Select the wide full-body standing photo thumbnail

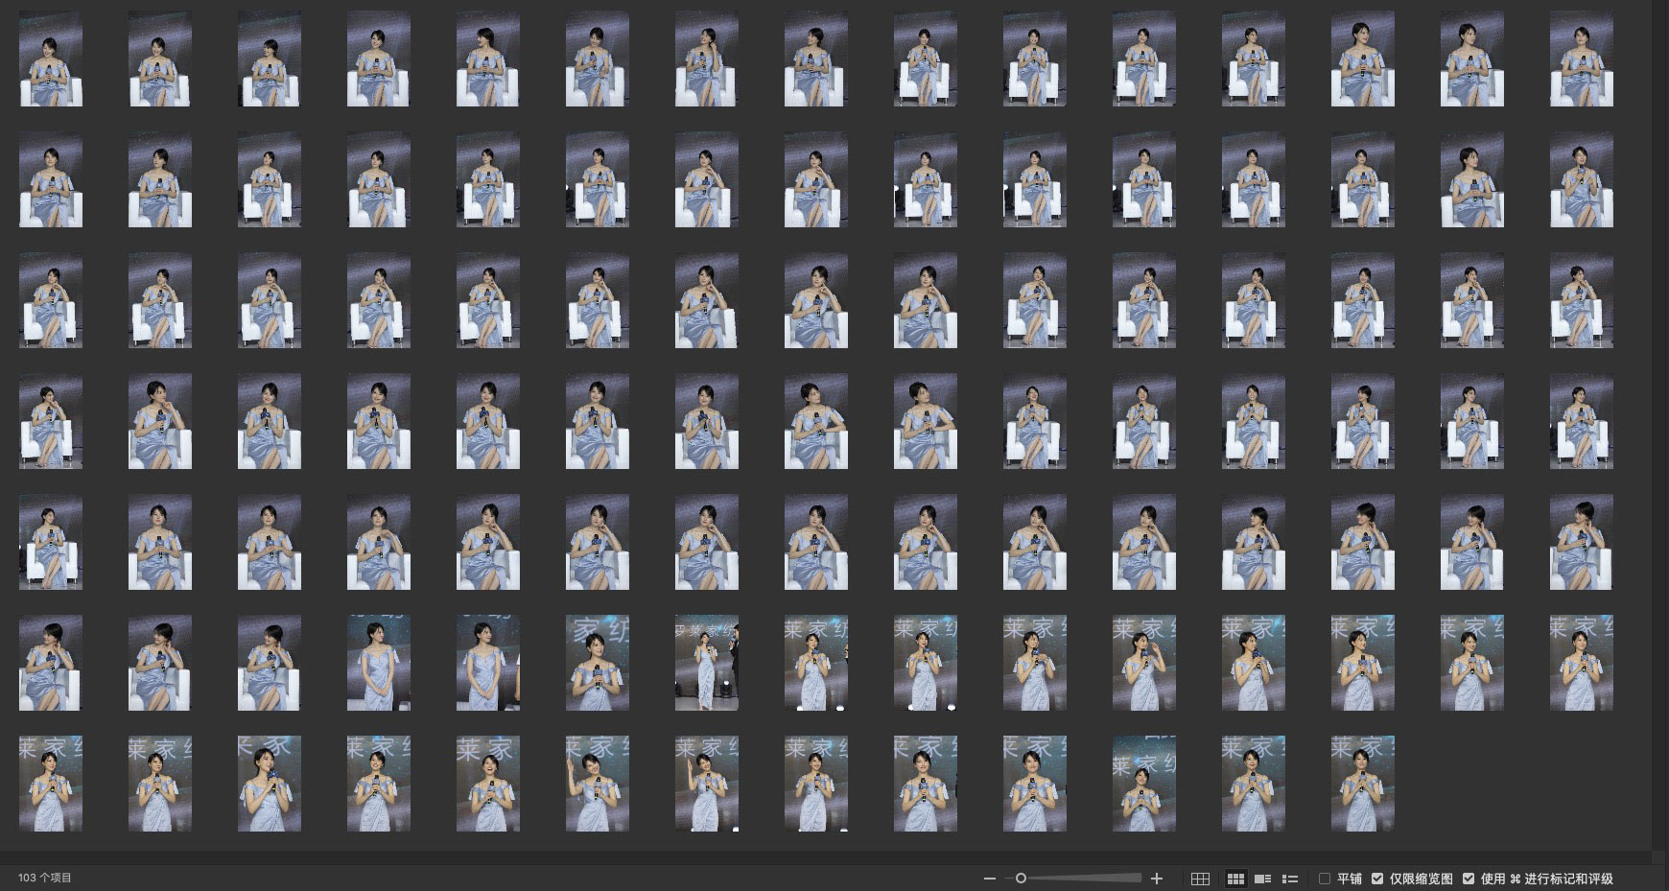(706, 663)
